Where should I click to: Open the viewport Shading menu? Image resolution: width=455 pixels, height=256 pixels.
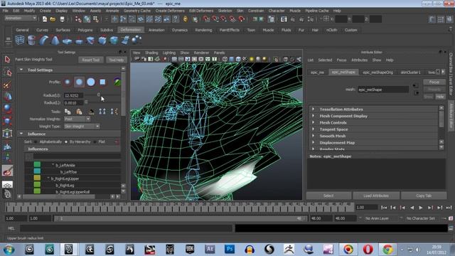click(x=151, y=53)
